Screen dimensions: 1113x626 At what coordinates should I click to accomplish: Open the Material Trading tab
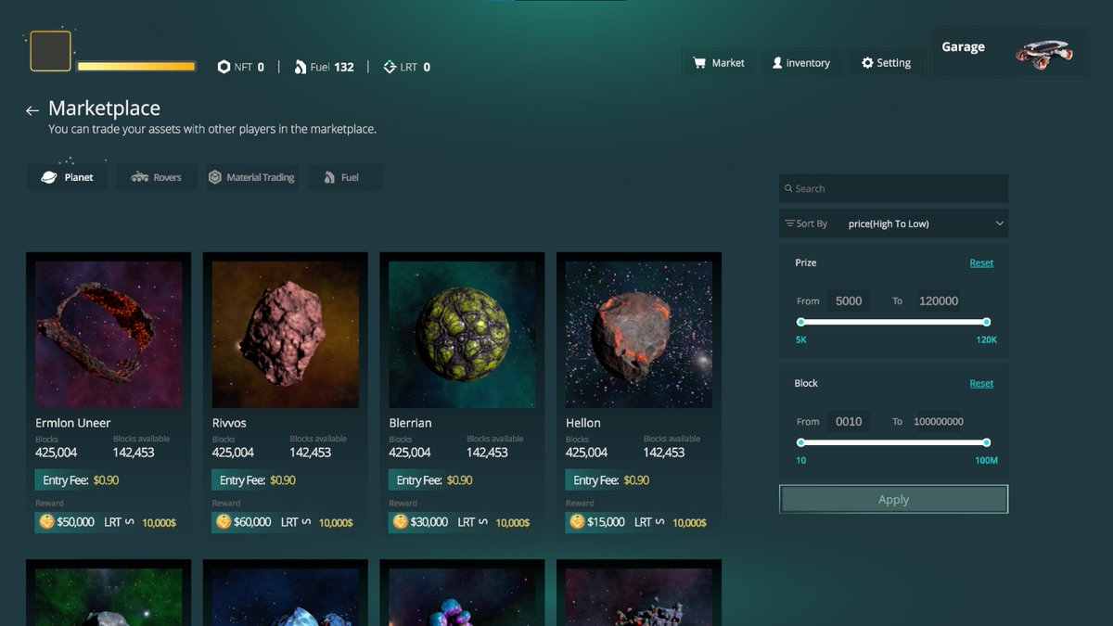coord(252,177)
